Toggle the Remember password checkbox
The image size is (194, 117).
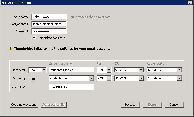point(34,38)
